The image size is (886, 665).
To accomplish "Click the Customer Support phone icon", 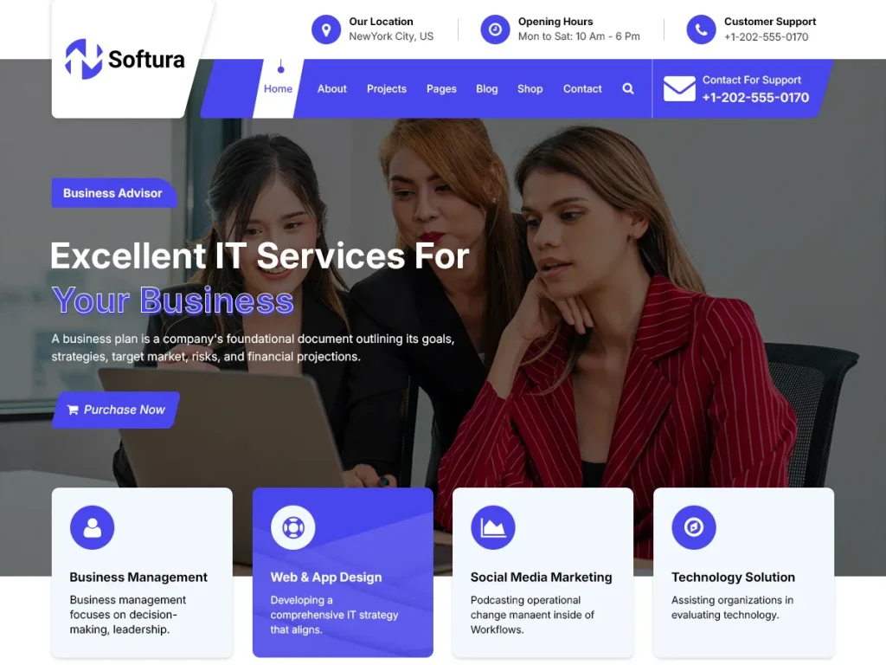I will click(701, 29).
